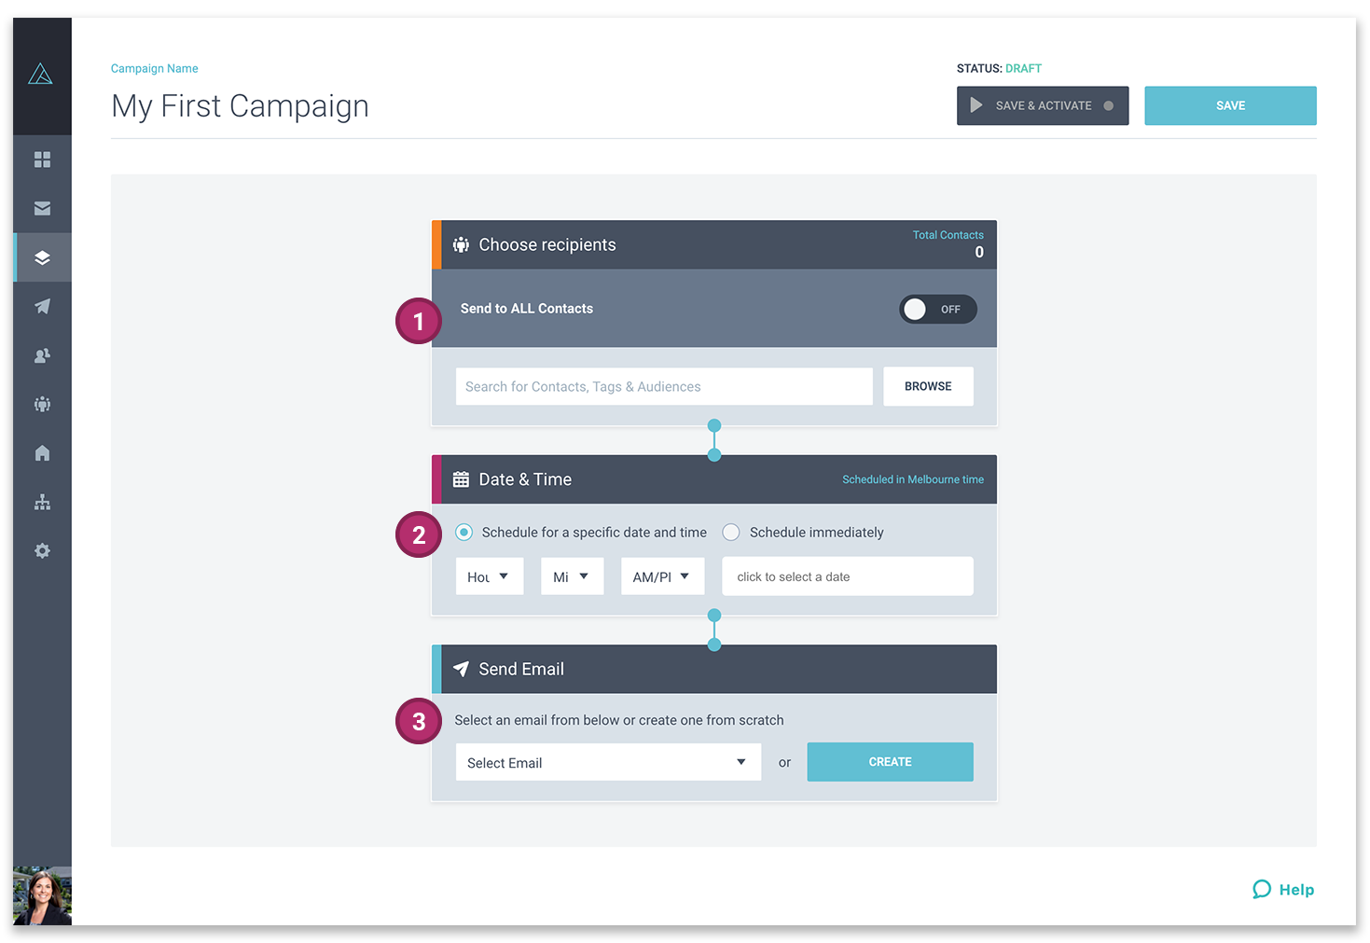Screen dimensions: 1370x943
Task: Open the home building icon in sidebar
Action: click(x=42, y=453)
